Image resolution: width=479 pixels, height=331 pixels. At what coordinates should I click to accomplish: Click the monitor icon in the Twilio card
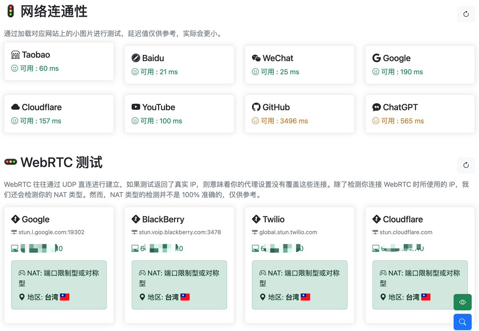click(x=255, y=248)
